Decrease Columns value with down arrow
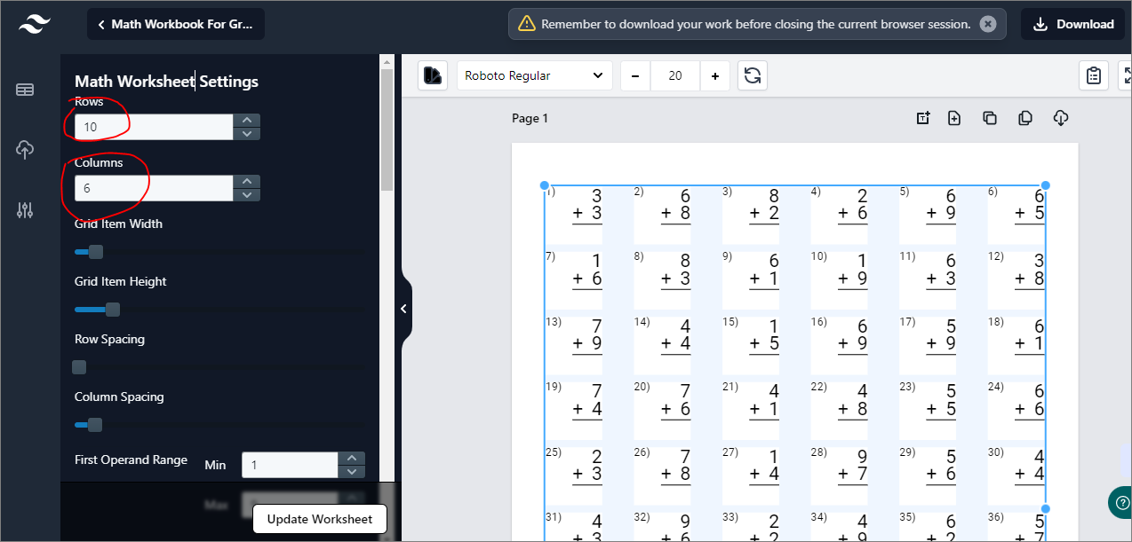This screenshot has width=1132, height=542. click(246, 194)
